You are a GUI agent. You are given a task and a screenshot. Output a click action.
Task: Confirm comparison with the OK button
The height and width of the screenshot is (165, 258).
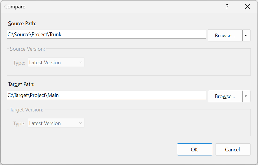(x=194, y=149)
